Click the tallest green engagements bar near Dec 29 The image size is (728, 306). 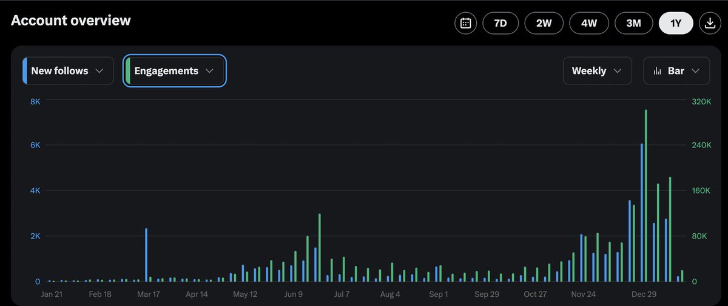click(646, 195)
